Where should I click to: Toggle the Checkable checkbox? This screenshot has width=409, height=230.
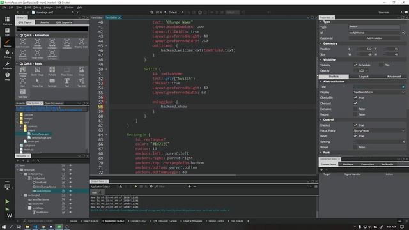(x=355, y=98)
